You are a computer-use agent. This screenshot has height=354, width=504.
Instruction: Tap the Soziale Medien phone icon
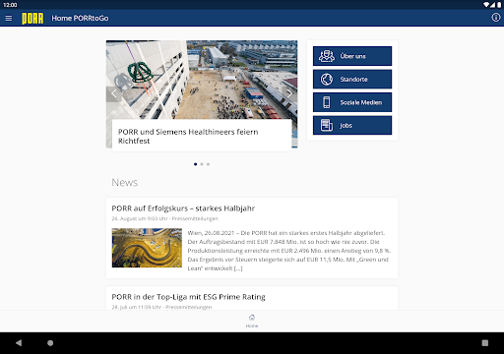[327, 102]
